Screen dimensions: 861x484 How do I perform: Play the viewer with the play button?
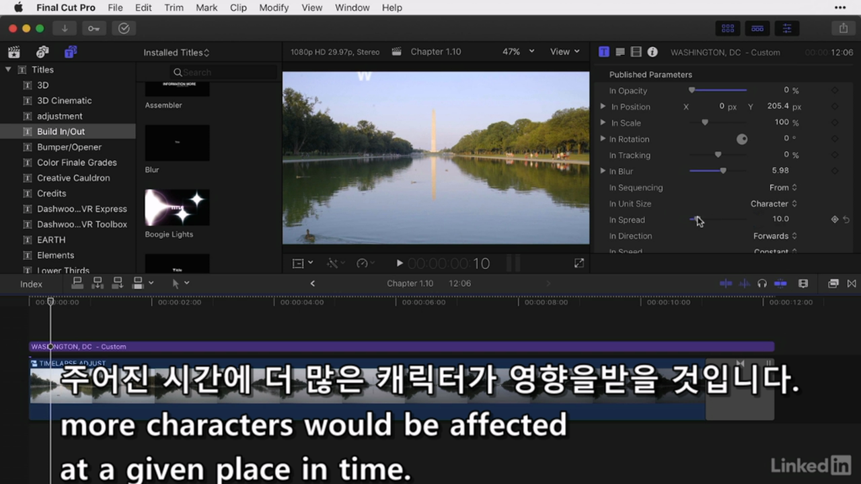[x=400, y=264]
